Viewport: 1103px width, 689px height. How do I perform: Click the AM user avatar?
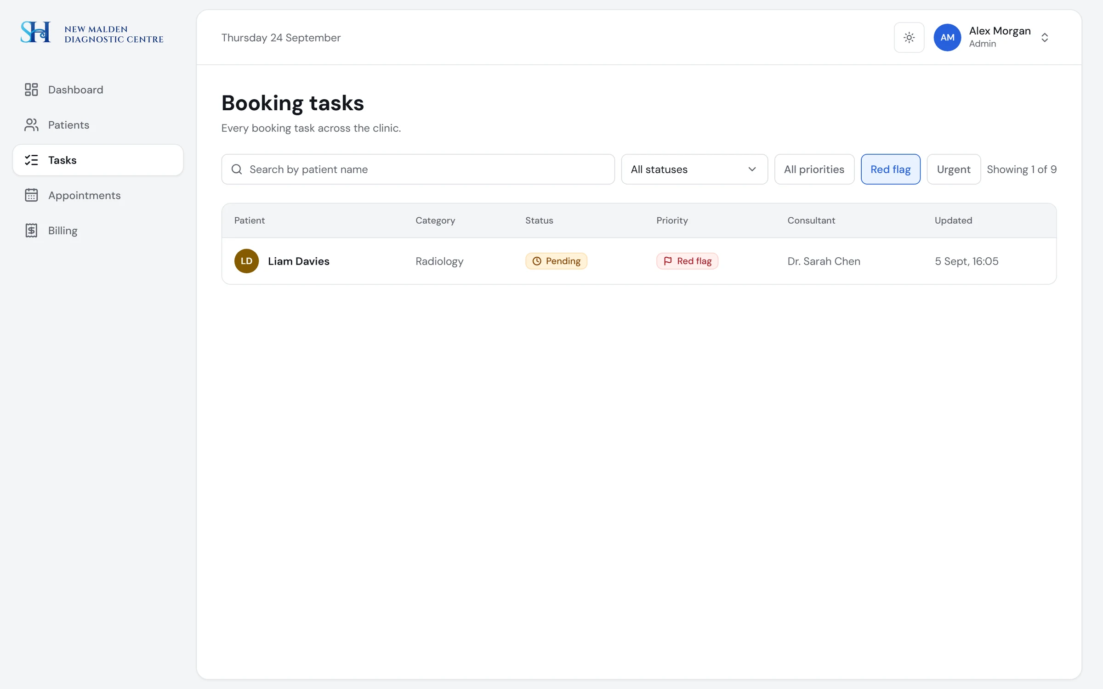tap(947, 38)
